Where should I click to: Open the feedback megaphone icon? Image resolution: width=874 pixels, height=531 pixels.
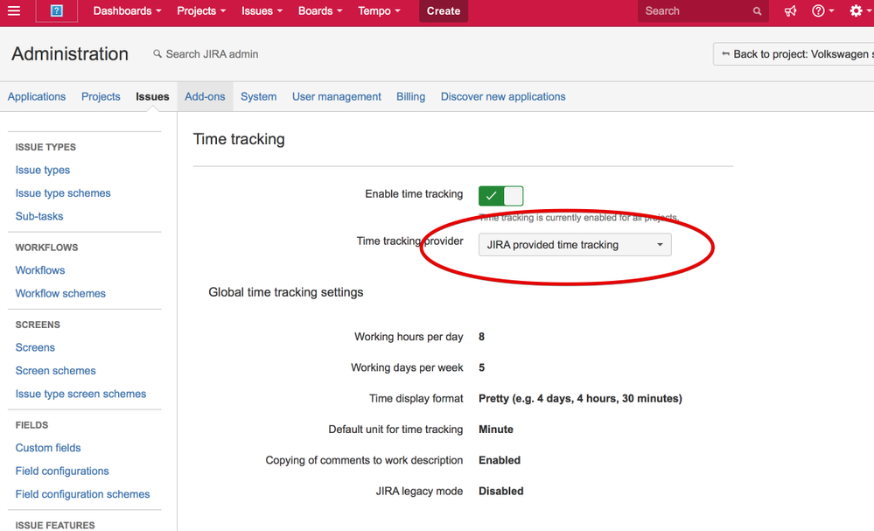(790, 11)
